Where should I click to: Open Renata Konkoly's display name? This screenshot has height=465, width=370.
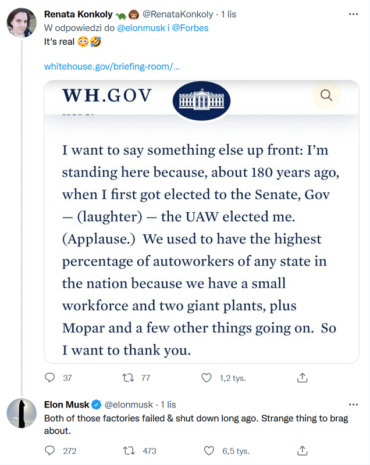79,14
